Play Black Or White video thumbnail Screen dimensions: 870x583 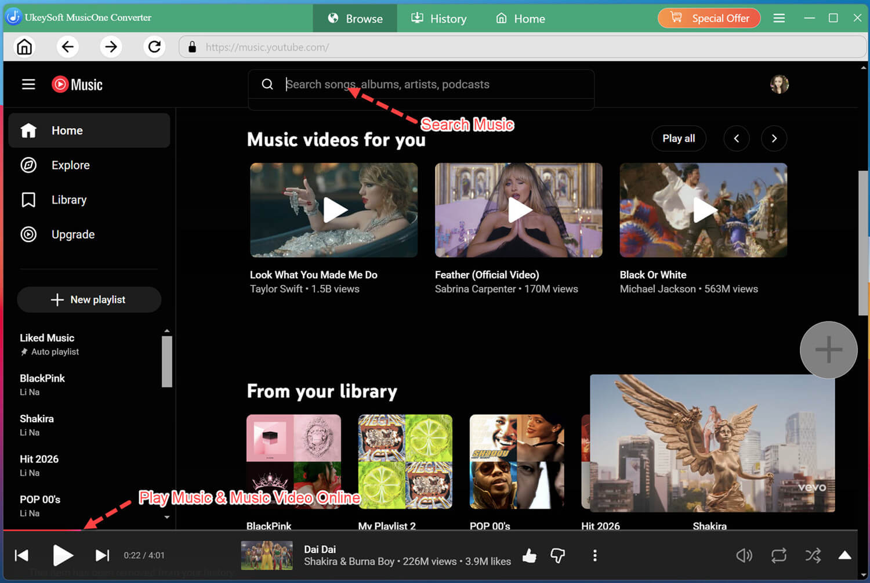click(x=704, y=210)
